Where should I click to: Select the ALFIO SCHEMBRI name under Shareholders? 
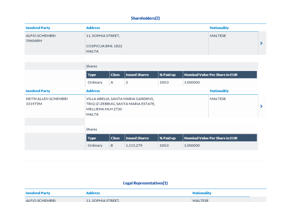pyautogui.click(x=41, y=36)
